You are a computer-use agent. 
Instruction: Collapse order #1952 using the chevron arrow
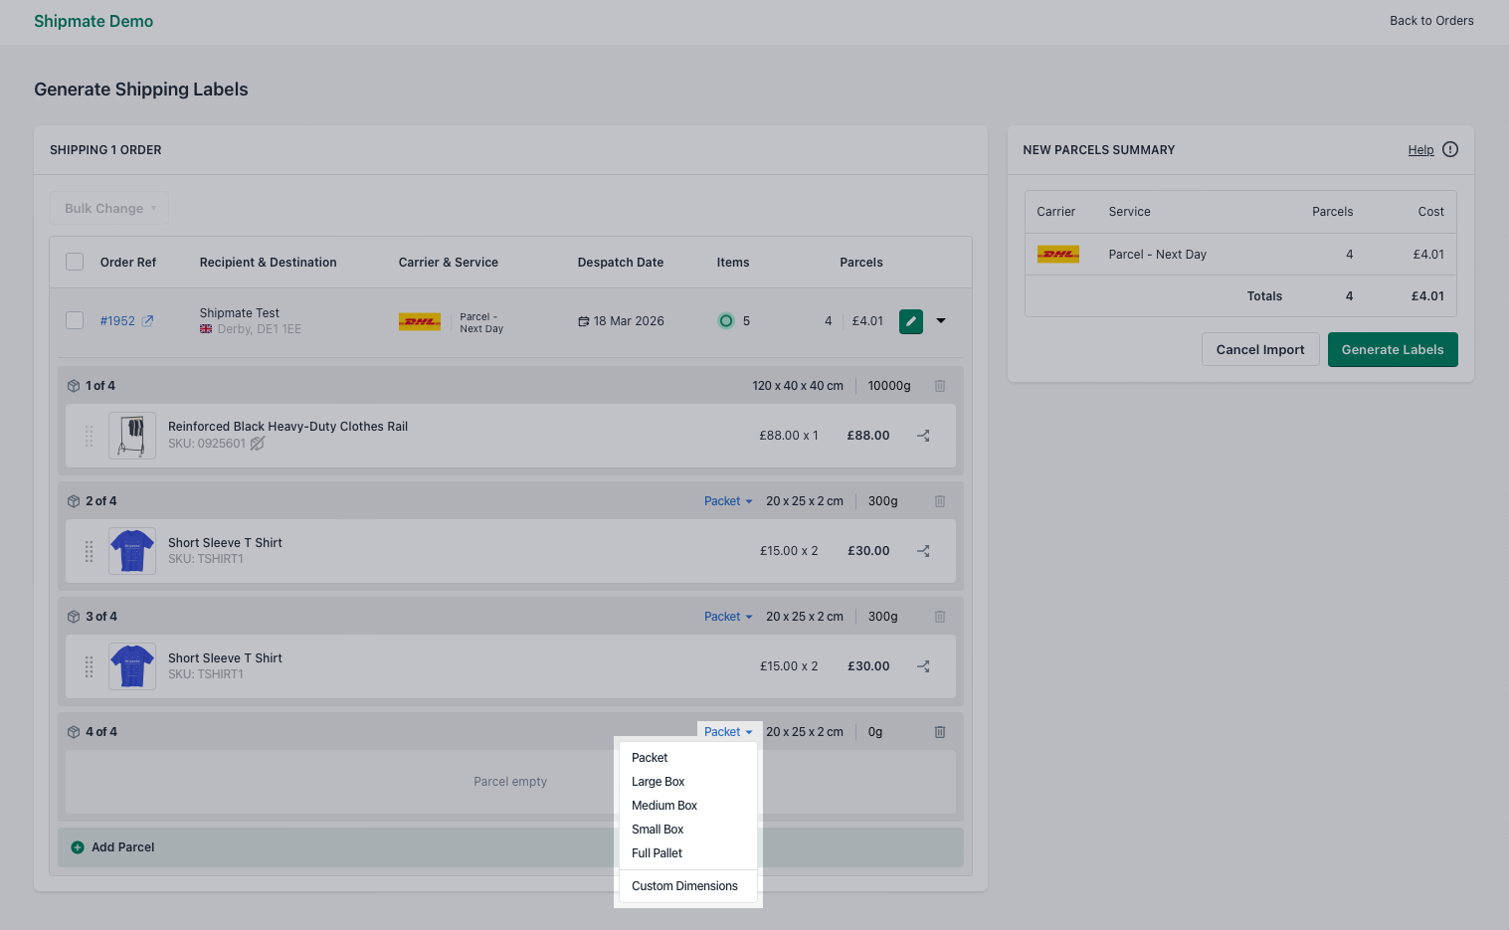(940, 320)
